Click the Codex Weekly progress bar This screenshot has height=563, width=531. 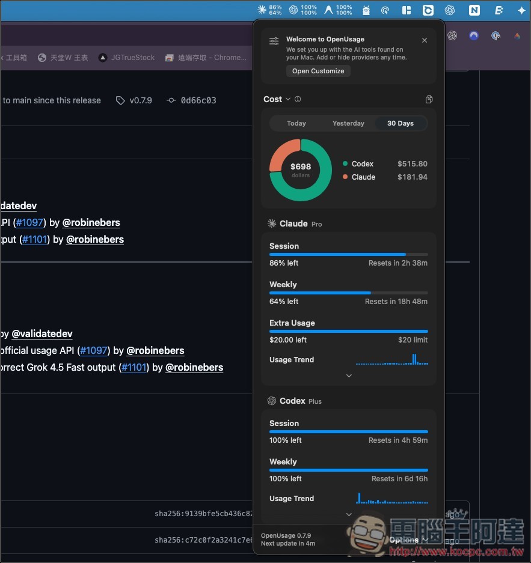pos(349,470)
